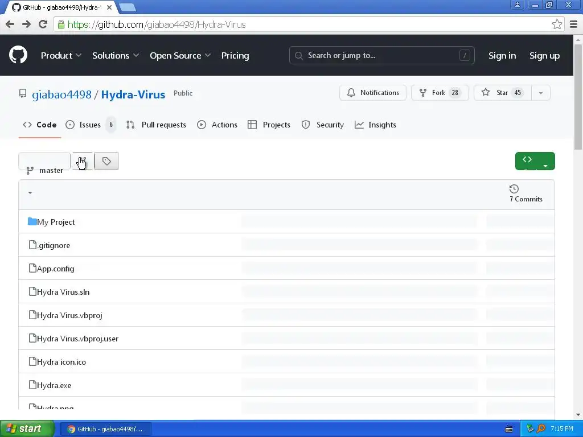The height and width of the screenshot is (437, 583).
Task: Open the star lists dropdown arrow
Action: click(x=541, y=93)
